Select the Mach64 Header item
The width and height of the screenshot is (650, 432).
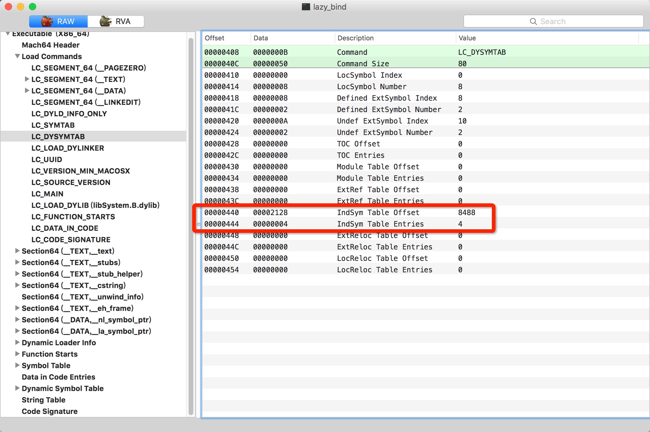(51, 45)
